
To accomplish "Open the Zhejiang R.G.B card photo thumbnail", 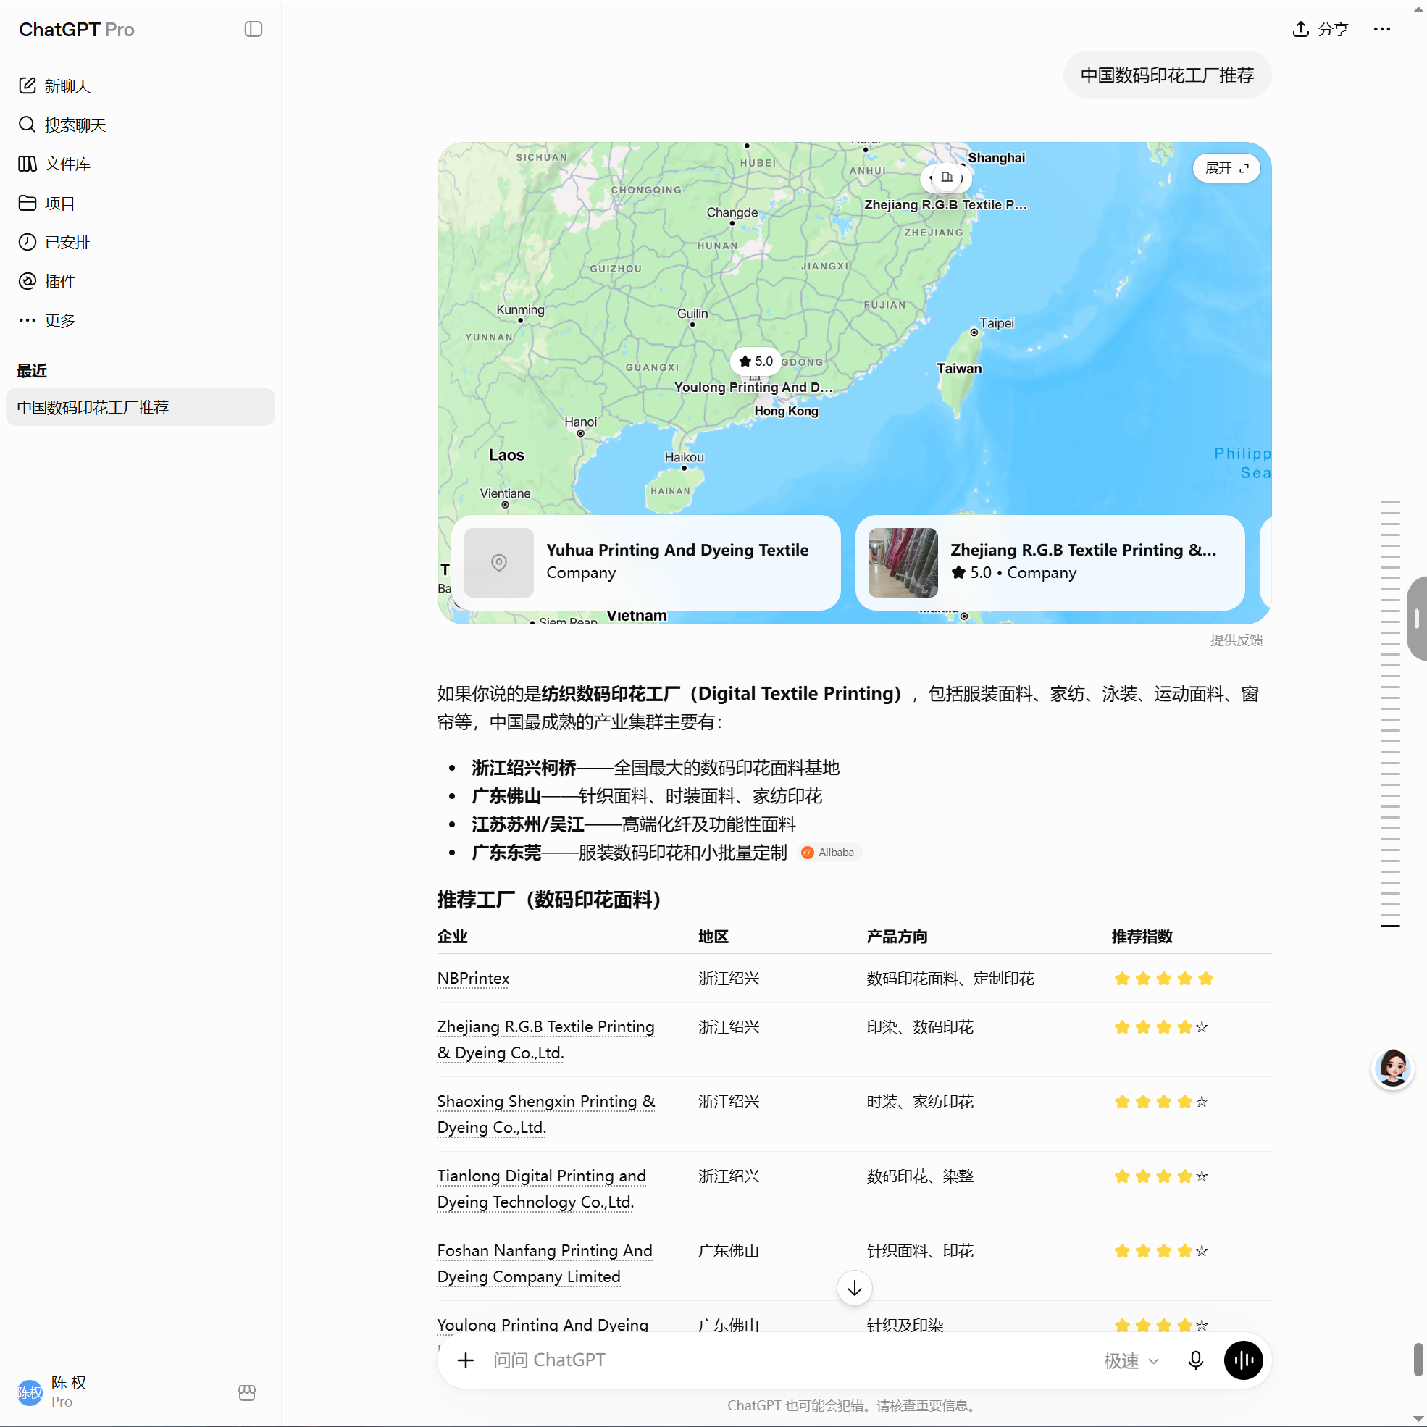I will click(903, 562).
